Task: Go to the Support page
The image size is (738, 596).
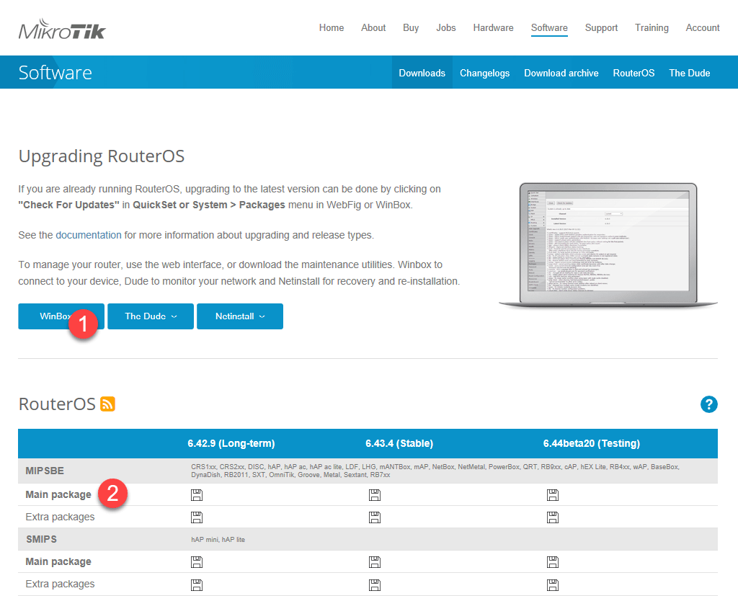Action: pos(601,28)
